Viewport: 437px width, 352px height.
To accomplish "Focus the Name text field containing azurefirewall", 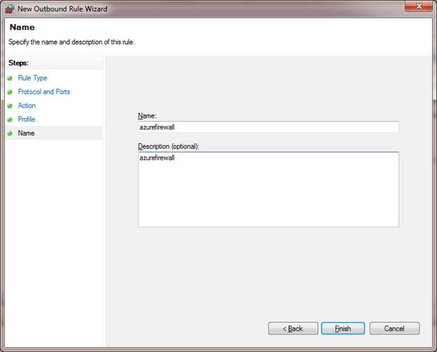I will pos(268,127).
